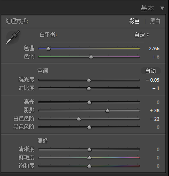169x176 pixels.
Task: Click the 色调 section heading beside 自动
Action: pyautogui.click(x=43, y=71)
